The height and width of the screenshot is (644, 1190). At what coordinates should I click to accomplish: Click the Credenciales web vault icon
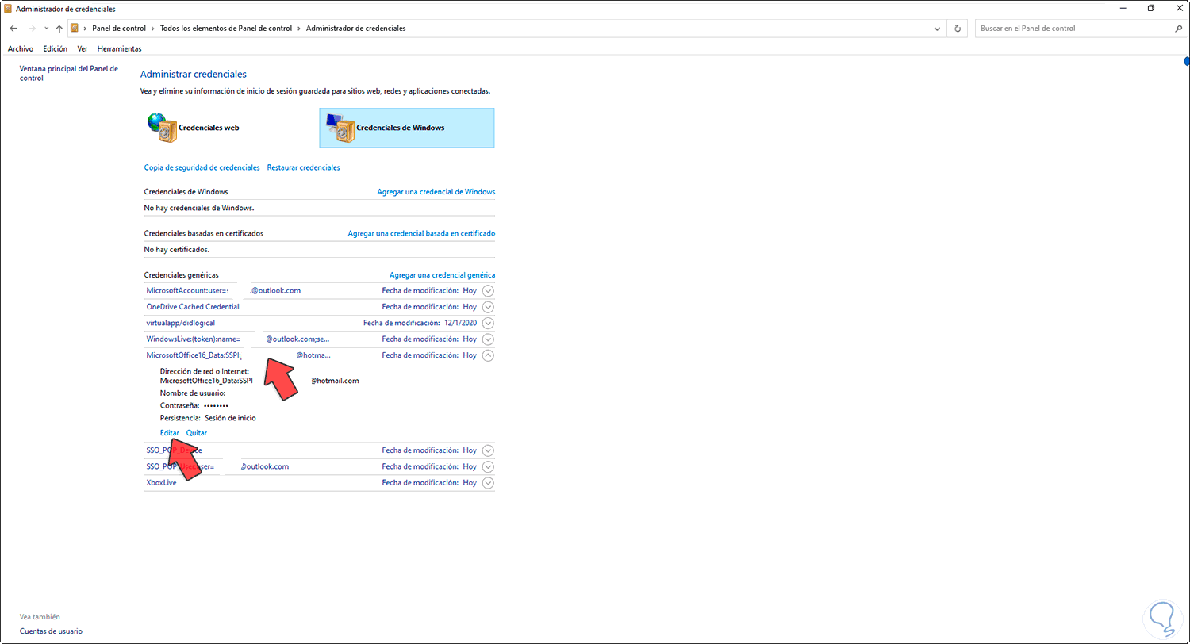[161, 128]
